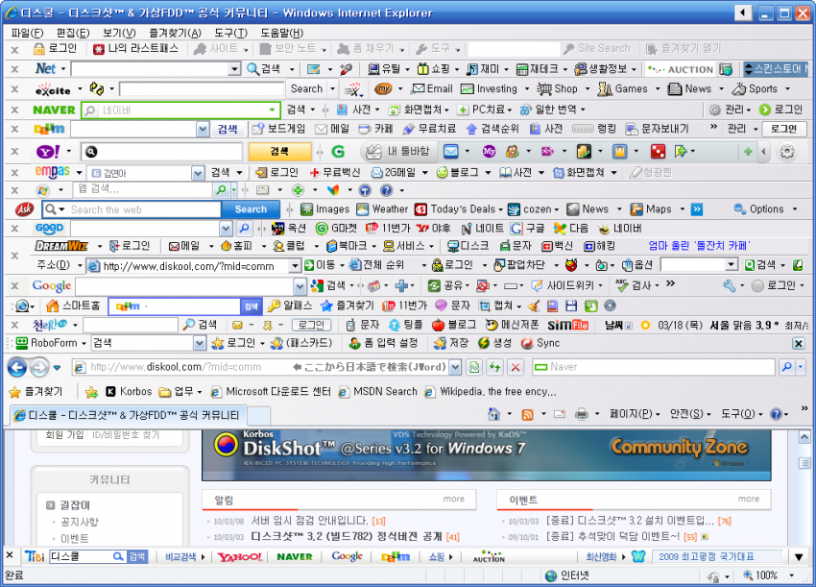
Task: Click the Excite Sports icon
Action: (x=738, y=89)
